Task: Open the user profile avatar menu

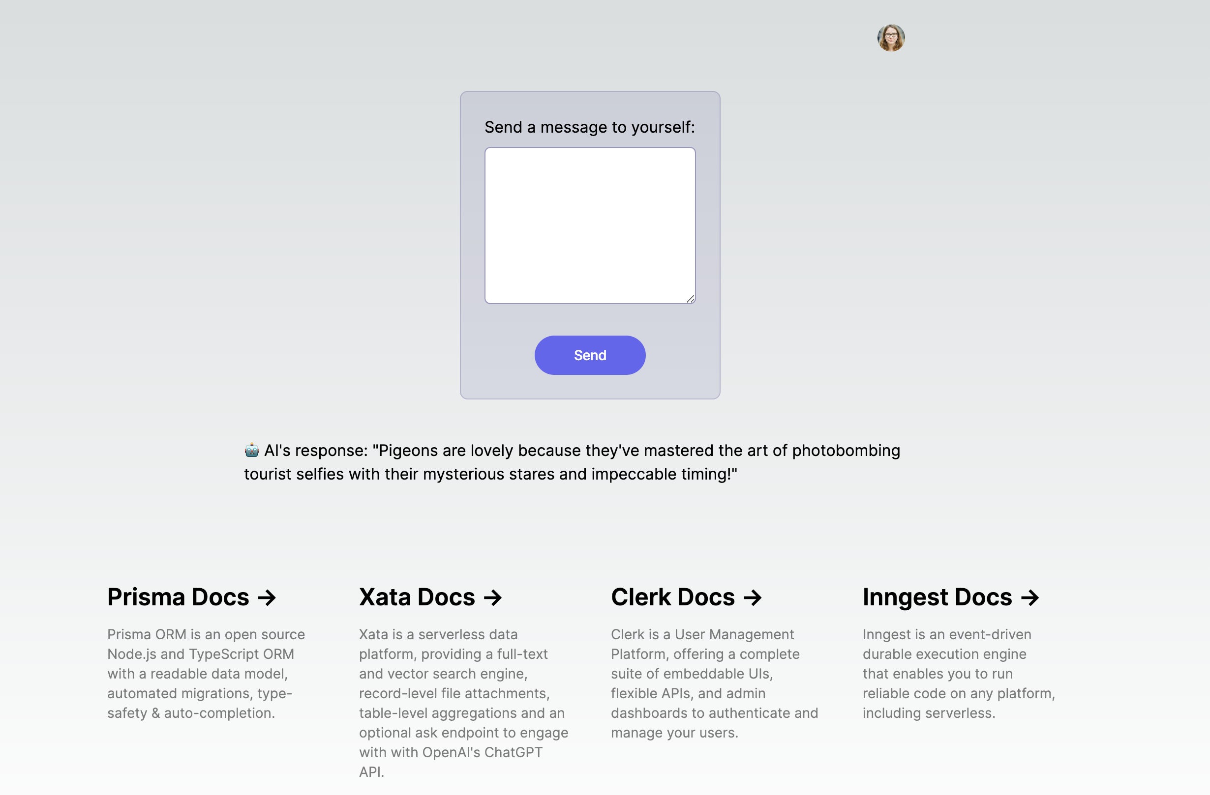Action: (891, 38)
